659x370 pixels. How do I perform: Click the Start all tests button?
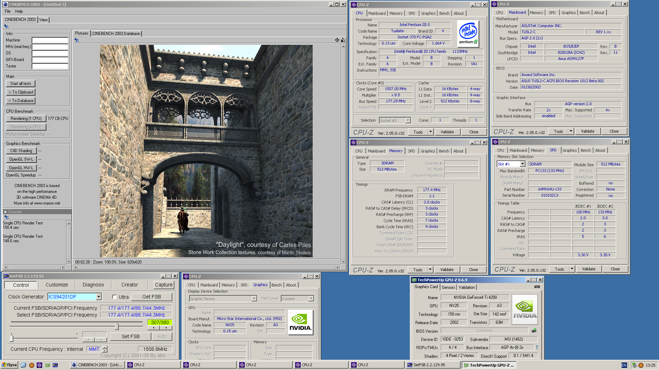pyautogui.click(x=21, y=84)
